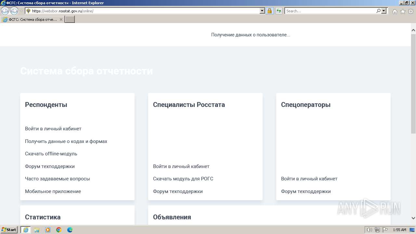Expand the recent pages dropdown arrow
Viewport: 416px width, 234px height.
pyautogui.click(x=21, y=11)
